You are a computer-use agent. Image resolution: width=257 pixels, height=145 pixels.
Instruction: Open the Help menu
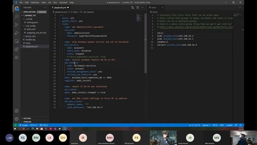71,2
